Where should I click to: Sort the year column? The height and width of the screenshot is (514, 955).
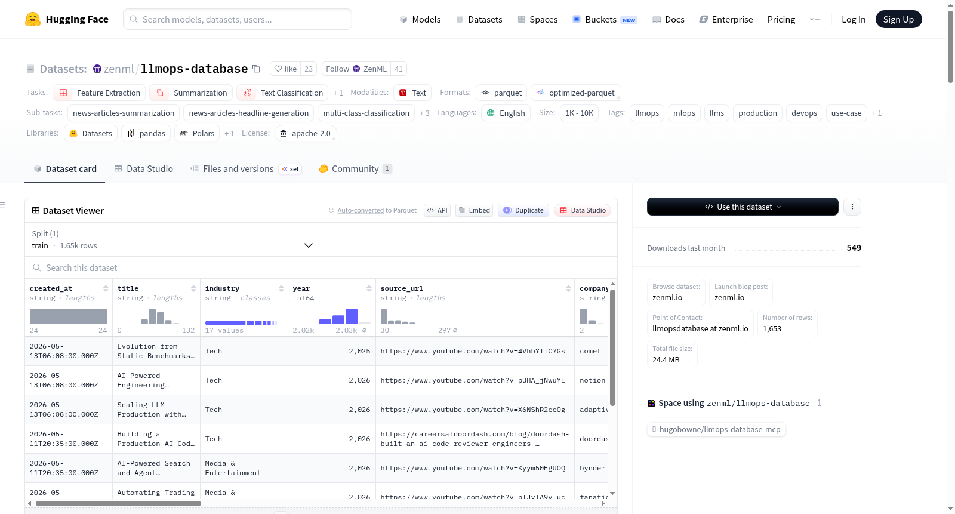click(369, 288)
